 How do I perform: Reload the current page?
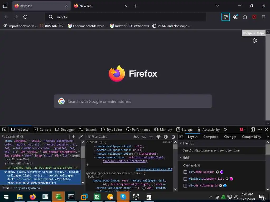(25, 17)
